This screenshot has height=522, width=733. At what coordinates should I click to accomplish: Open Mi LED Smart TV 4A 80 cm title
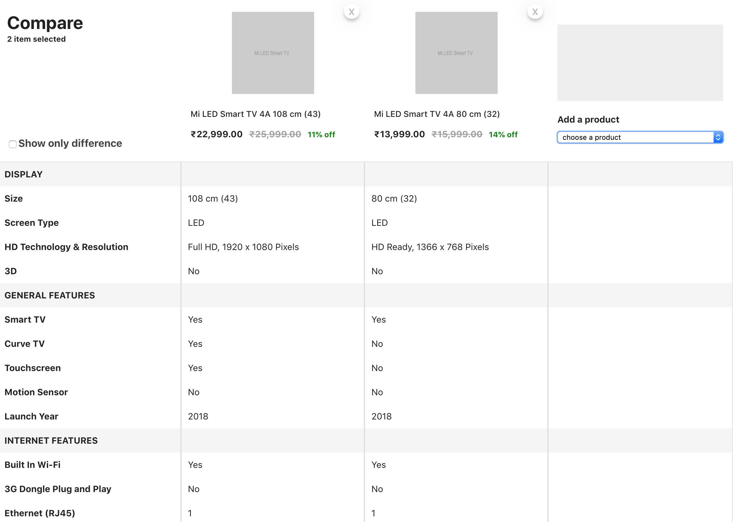click(x=437, y=114)
